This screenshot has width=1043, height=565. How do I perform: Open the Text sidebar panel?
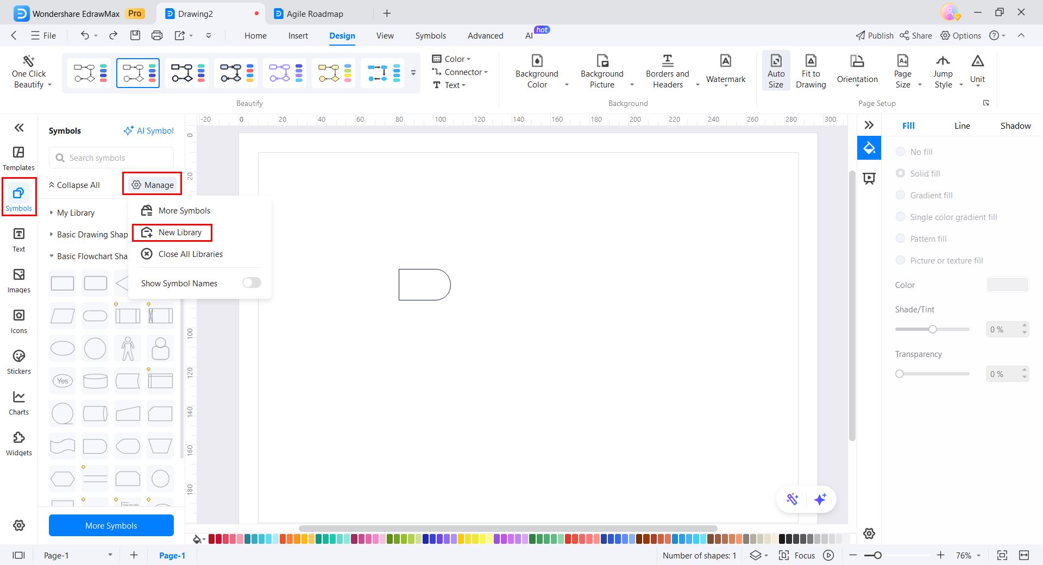tap(18, 240)
